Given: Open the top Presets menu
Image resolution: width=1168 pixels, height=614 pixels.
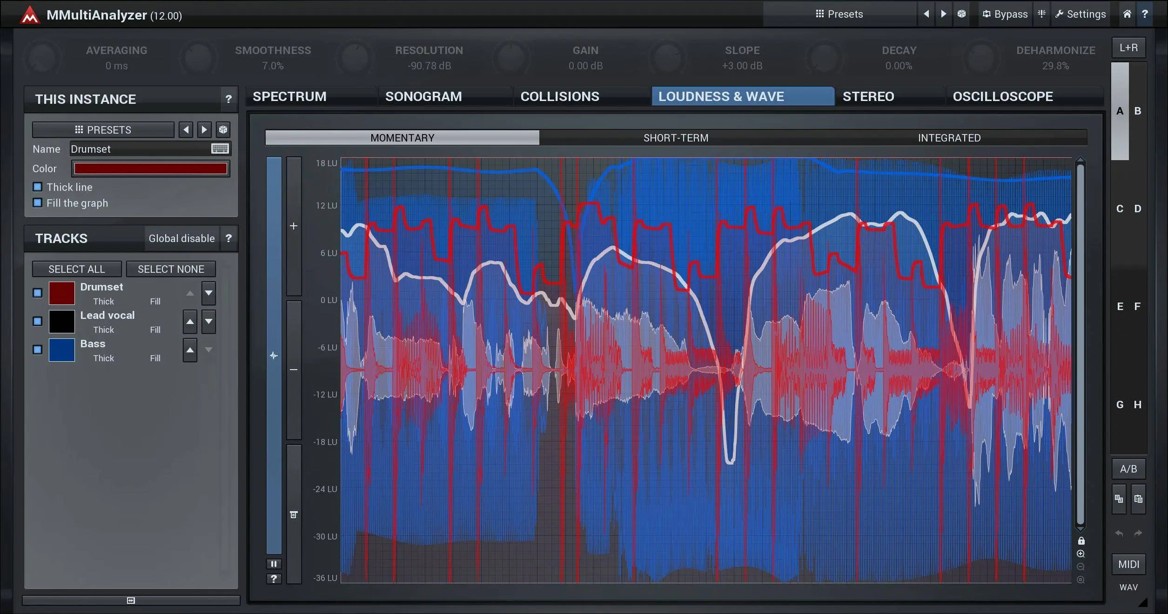Looking at the screenshot, I should pyautogui.click(x=839, y=14).
